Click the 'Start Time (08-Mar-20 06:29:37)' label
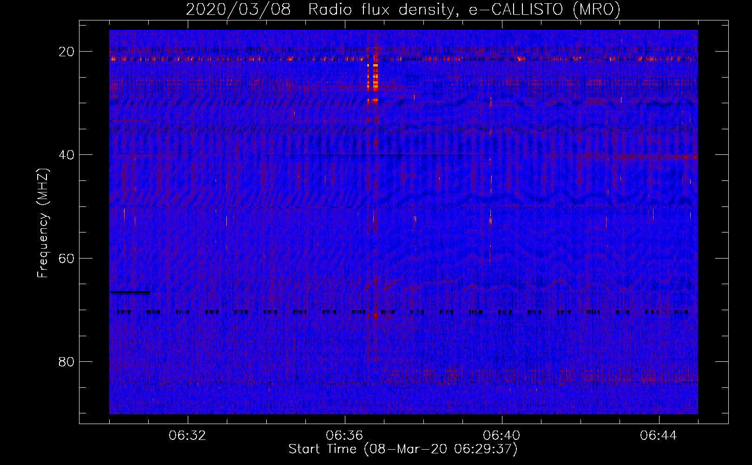752x465 pixels. click(x=403, y=449)
